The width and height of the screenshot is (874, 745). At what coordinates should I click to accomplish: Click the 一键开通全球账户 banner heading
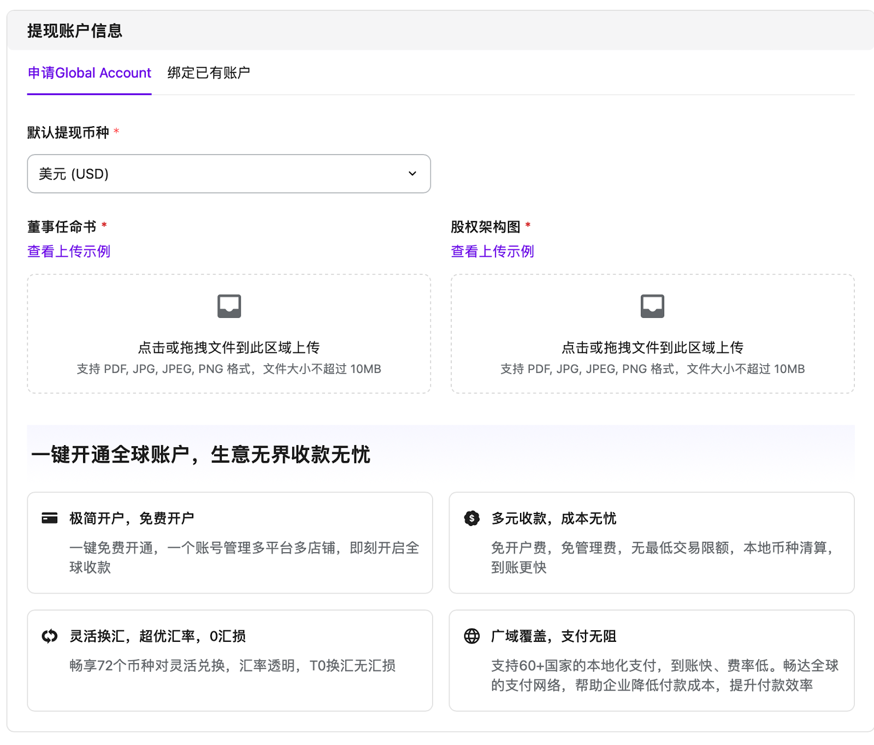tap(200, 454)
